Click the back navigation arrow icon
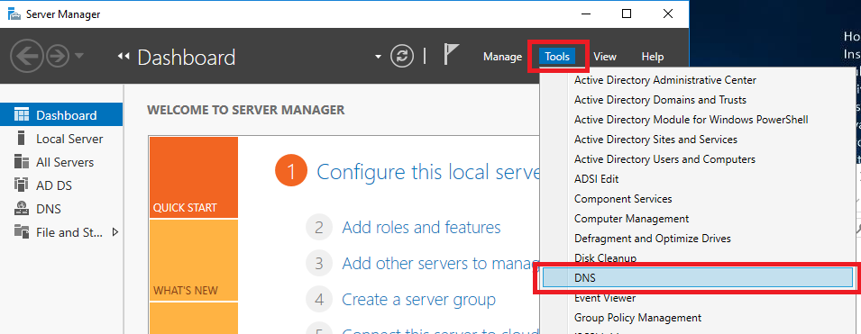The width and height of the screenshot is (861, 334). point(27,57)
